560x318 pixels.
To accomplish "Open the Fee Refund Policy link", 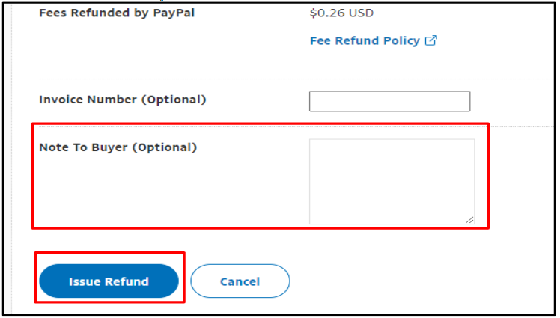I will click(x=365, y=41).
